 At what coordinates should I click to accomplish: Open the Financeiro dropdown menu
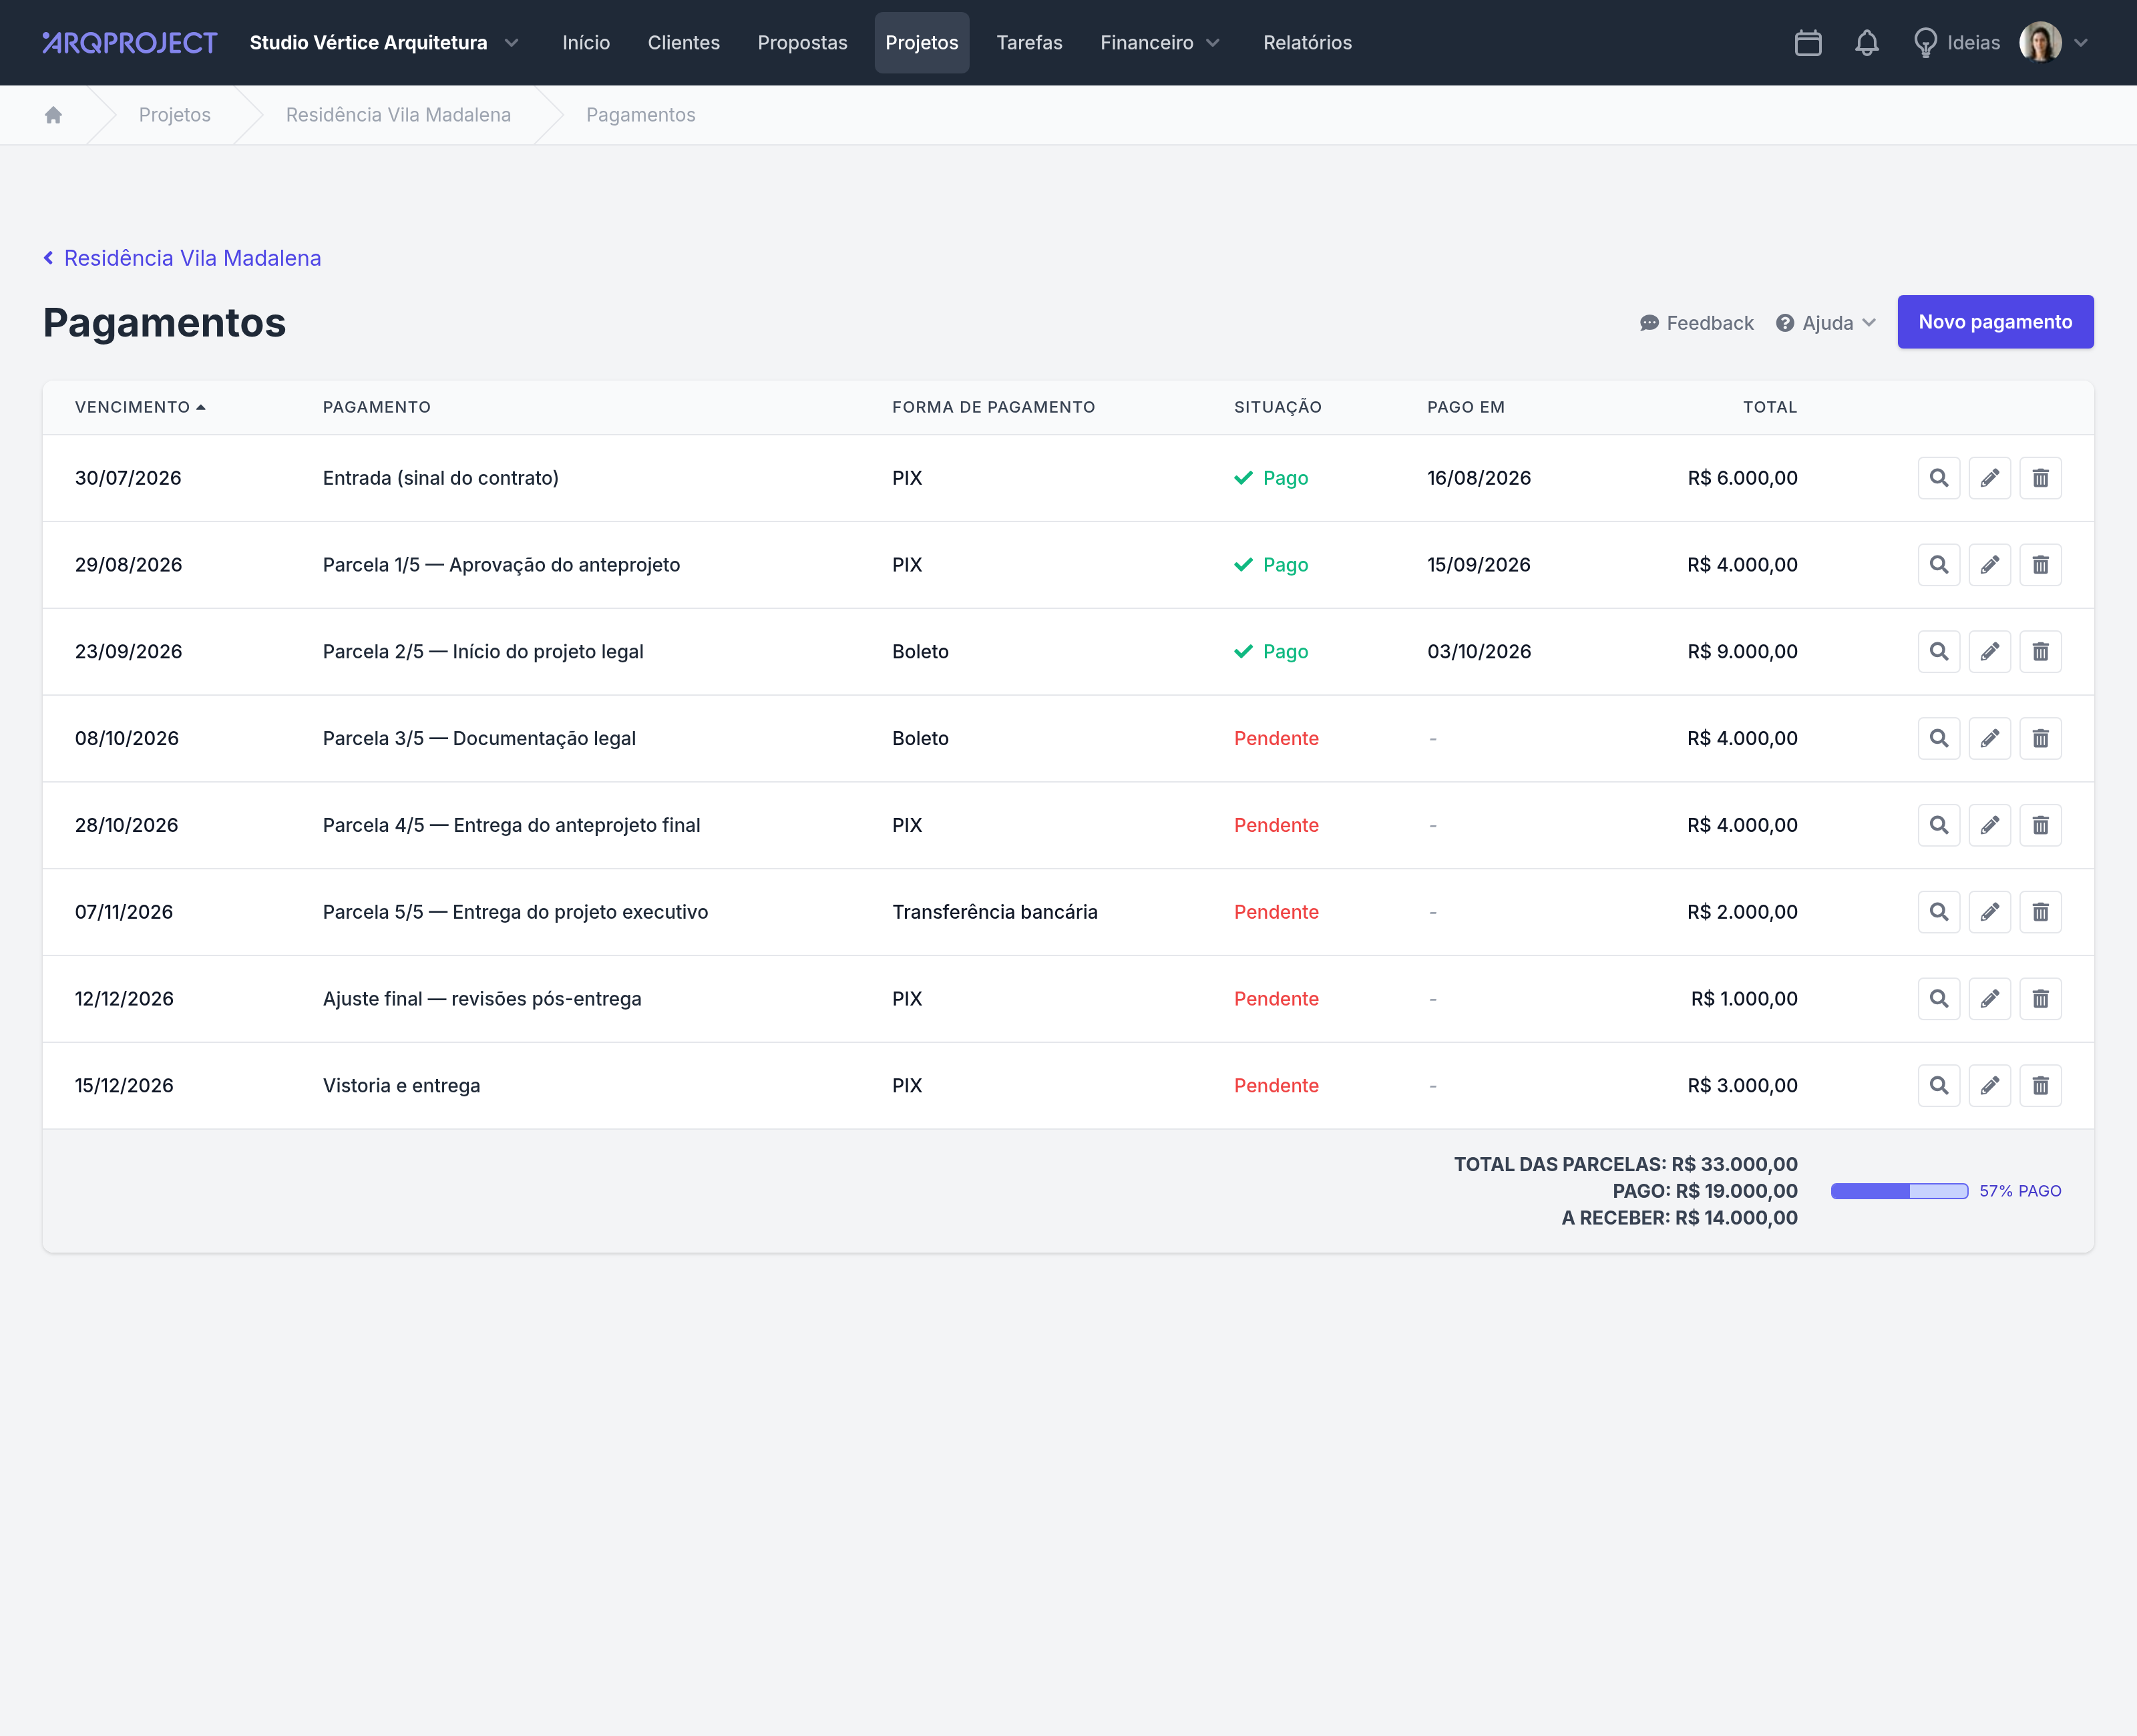[x=1160, y=43]
